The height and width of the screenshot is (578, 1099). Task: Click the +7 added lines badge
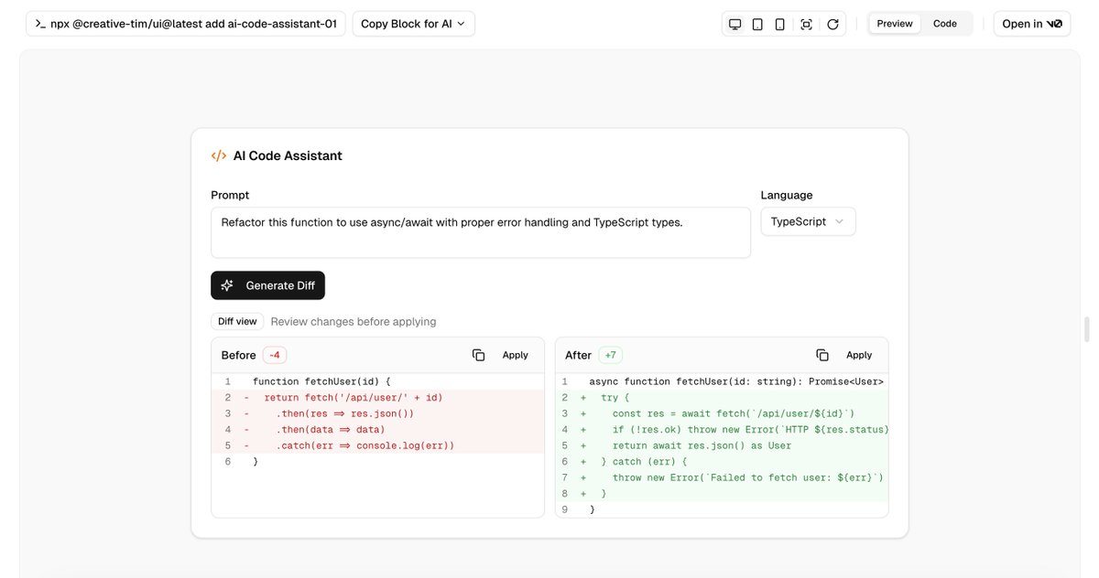(610, 355)
